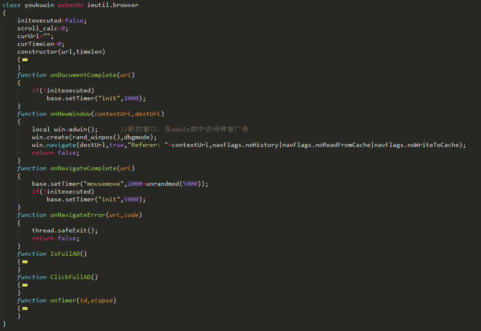The width and height of the screenshot is (481, 331).
Task: Click the if(!initexecuted) in onNavigateComplete
Action: tap(63, 192)
